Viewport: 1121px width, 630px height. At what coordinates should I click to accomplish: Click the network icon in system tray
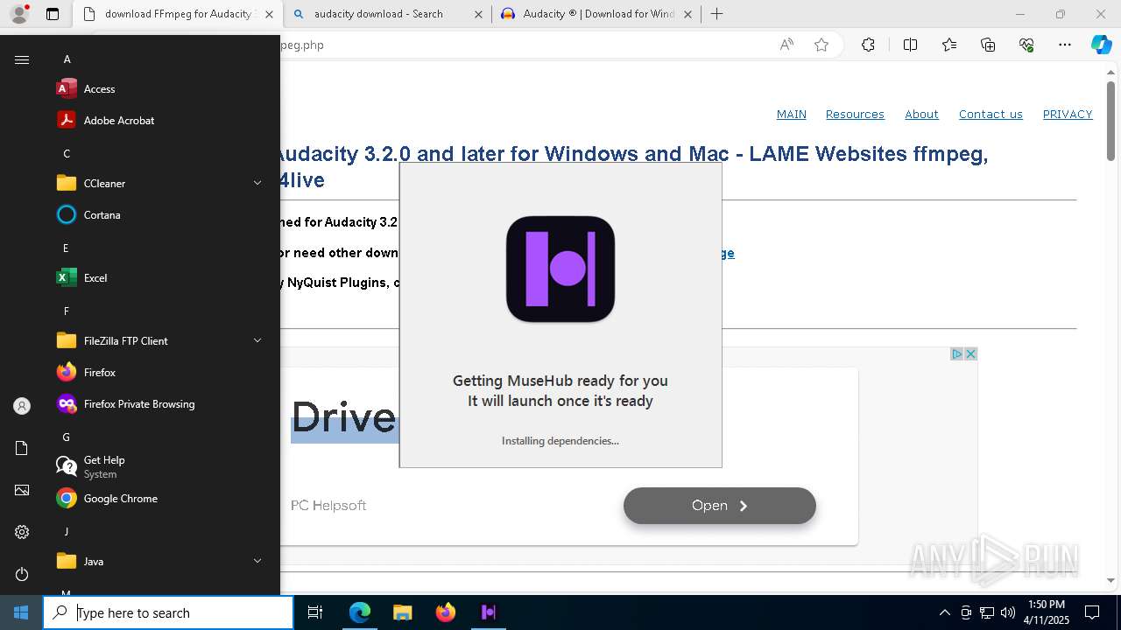pyautogui.click(x=987, y=612)
